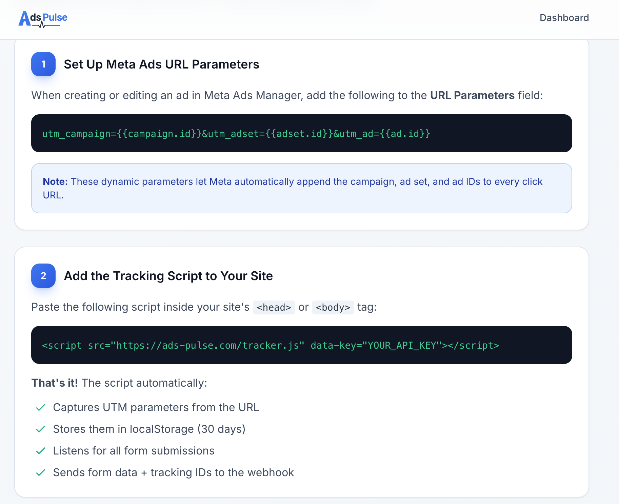Open the Dashboard
This screenshot has height=504, width=619.
564,18
